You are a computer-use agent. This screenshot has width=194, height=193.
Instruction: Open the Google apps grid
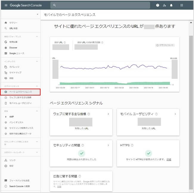pos(182,5)
